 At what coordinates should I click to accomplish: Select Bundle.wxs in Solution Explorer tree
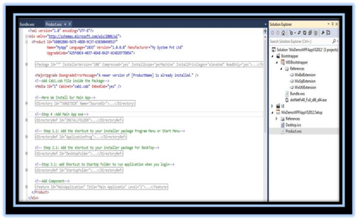coord(297,94)
